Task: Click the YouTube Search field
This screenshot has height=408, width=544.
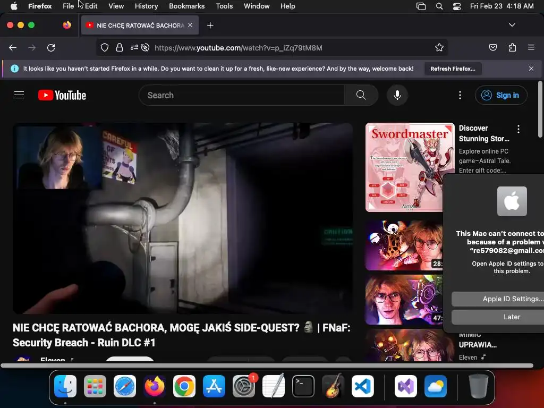Action: click(242, 95)
